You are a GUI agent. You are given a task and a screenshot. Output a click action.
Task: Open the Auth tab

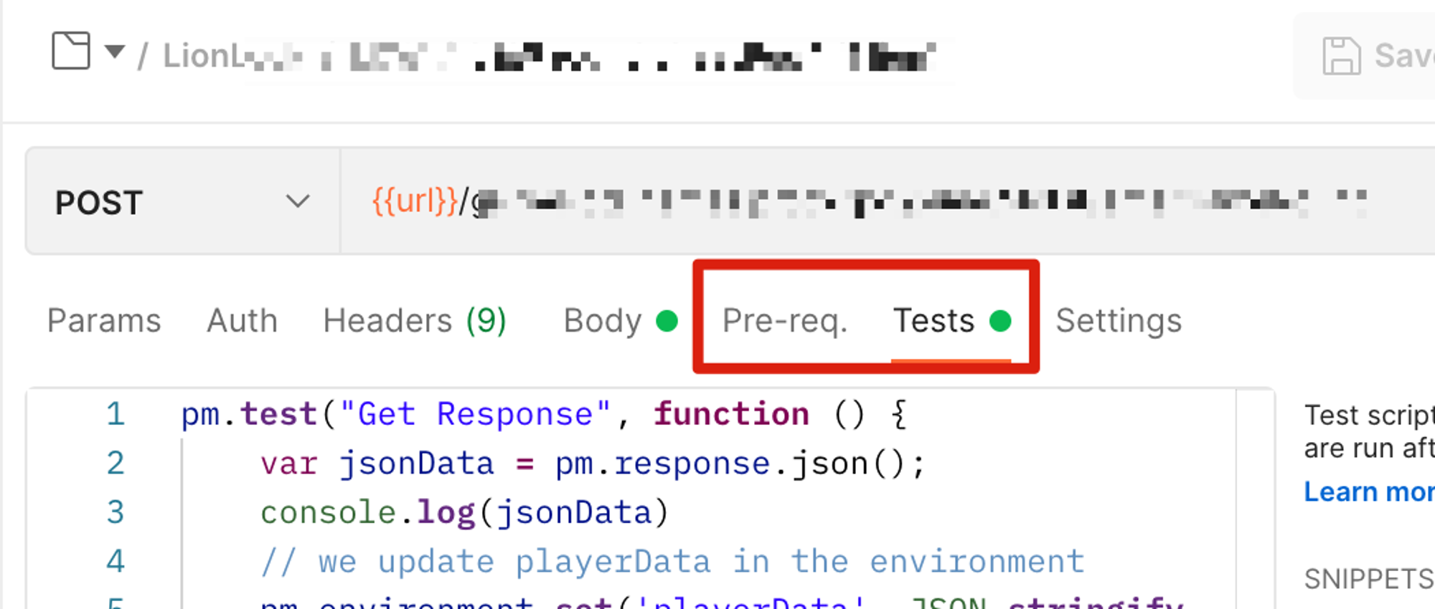point(242,320)
